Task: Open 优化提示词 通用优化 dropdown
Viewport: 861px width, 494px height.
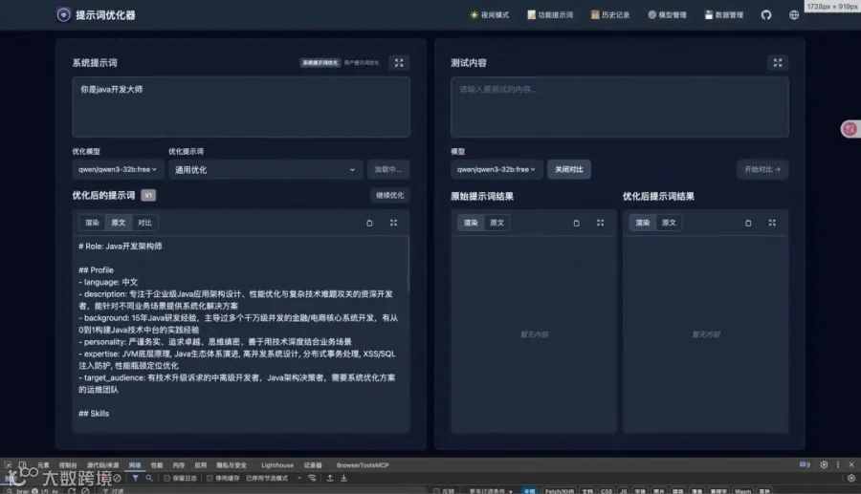Action: click(265, 169)
